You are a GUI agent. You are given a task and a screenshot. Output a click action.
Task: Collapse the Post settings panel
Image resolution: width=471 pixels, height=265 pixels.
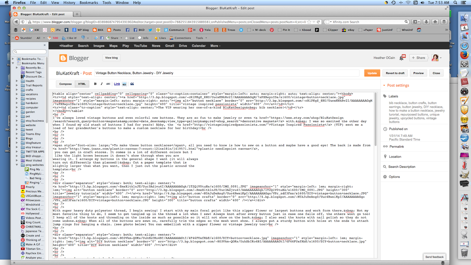(384, 85)
